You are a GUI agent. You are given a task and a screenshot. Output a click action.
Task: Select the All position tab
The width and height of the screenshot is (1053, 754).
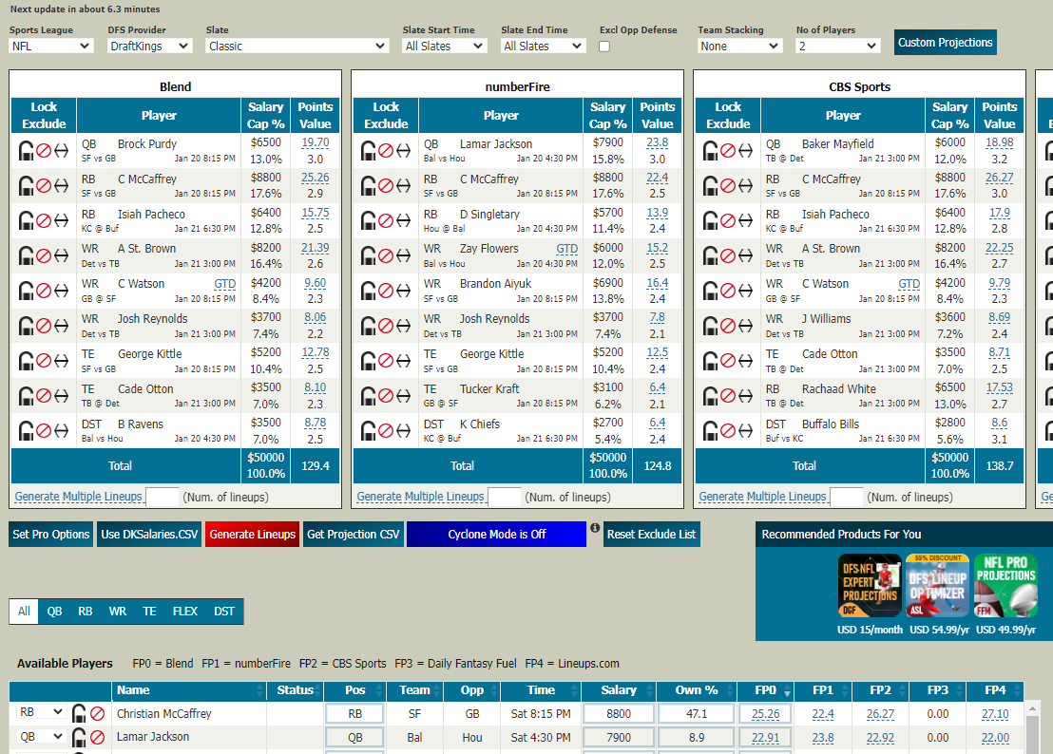(x=24, y=612)
